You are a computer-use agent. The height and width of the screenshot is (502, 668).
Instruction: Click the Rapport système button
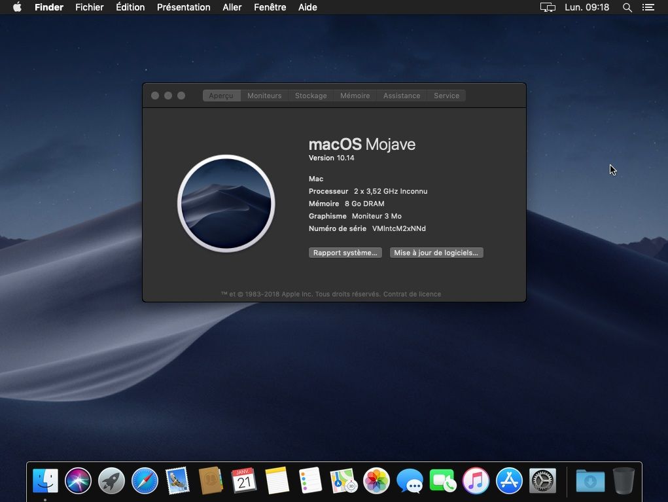(x=345, y=253)
